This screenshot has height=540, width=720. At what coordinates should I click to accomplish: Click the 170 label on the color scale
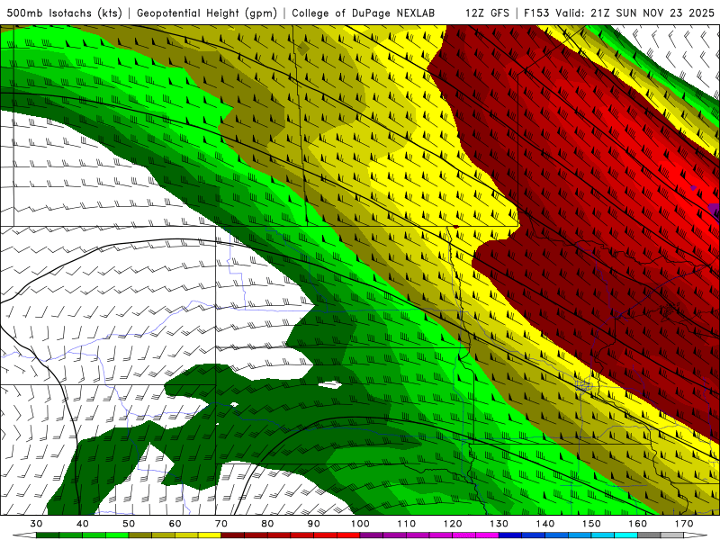(x=684, y=524)
